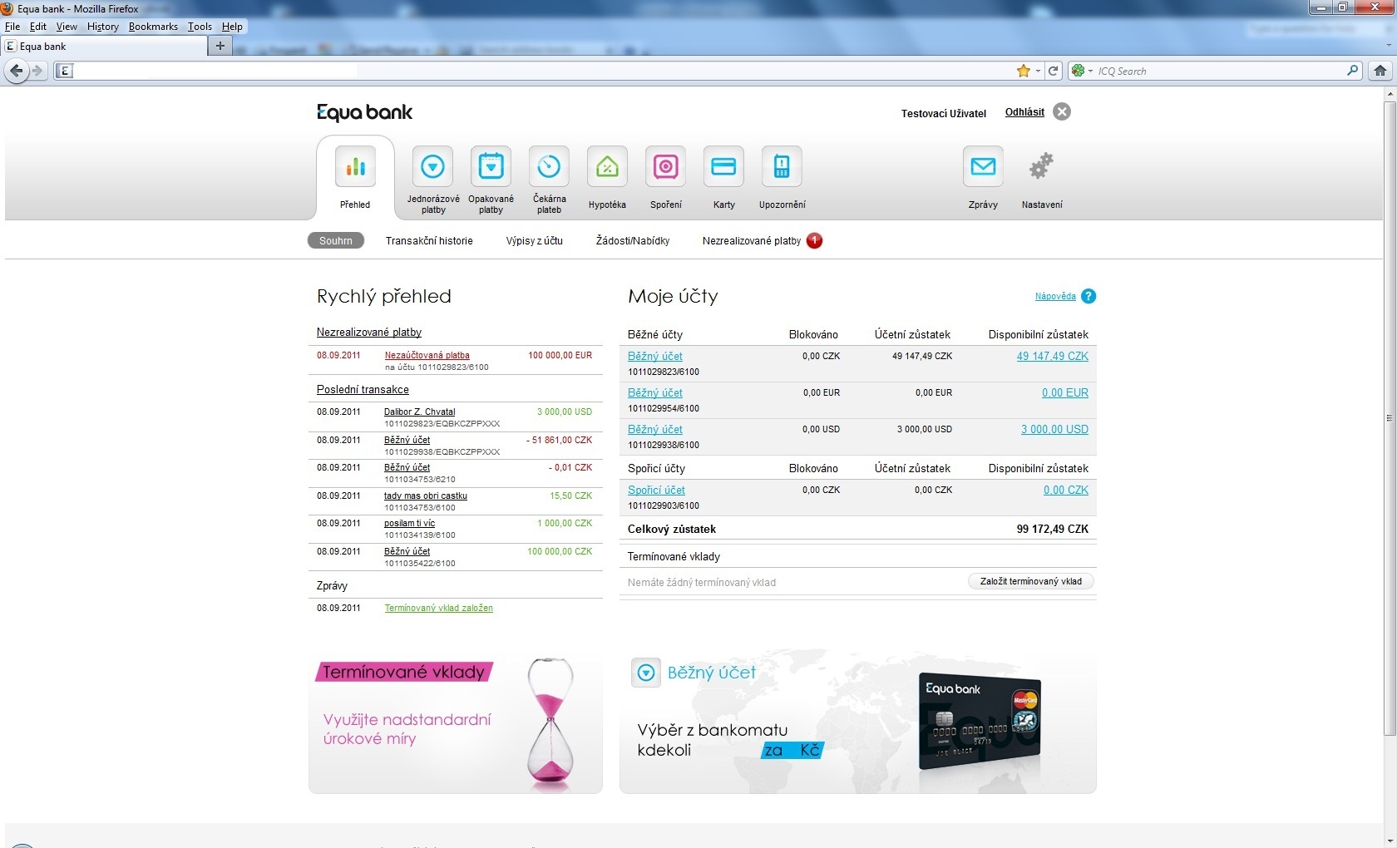Screen dimensions: 1397x848
Task: Open the Nezaúčtovaná platba link
Action: pos(427,355)
